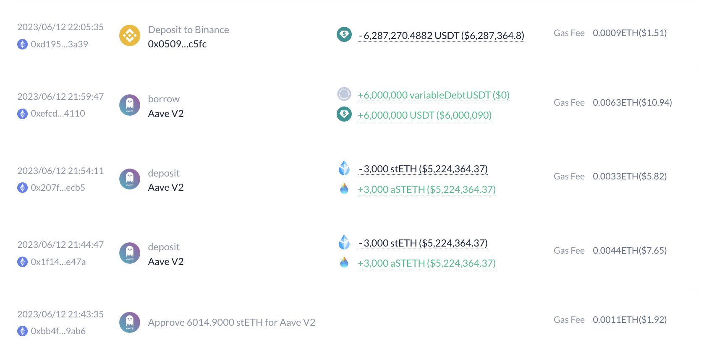
Task: Open transaction hash 0xefcd...4110
Action: (58, 114)
